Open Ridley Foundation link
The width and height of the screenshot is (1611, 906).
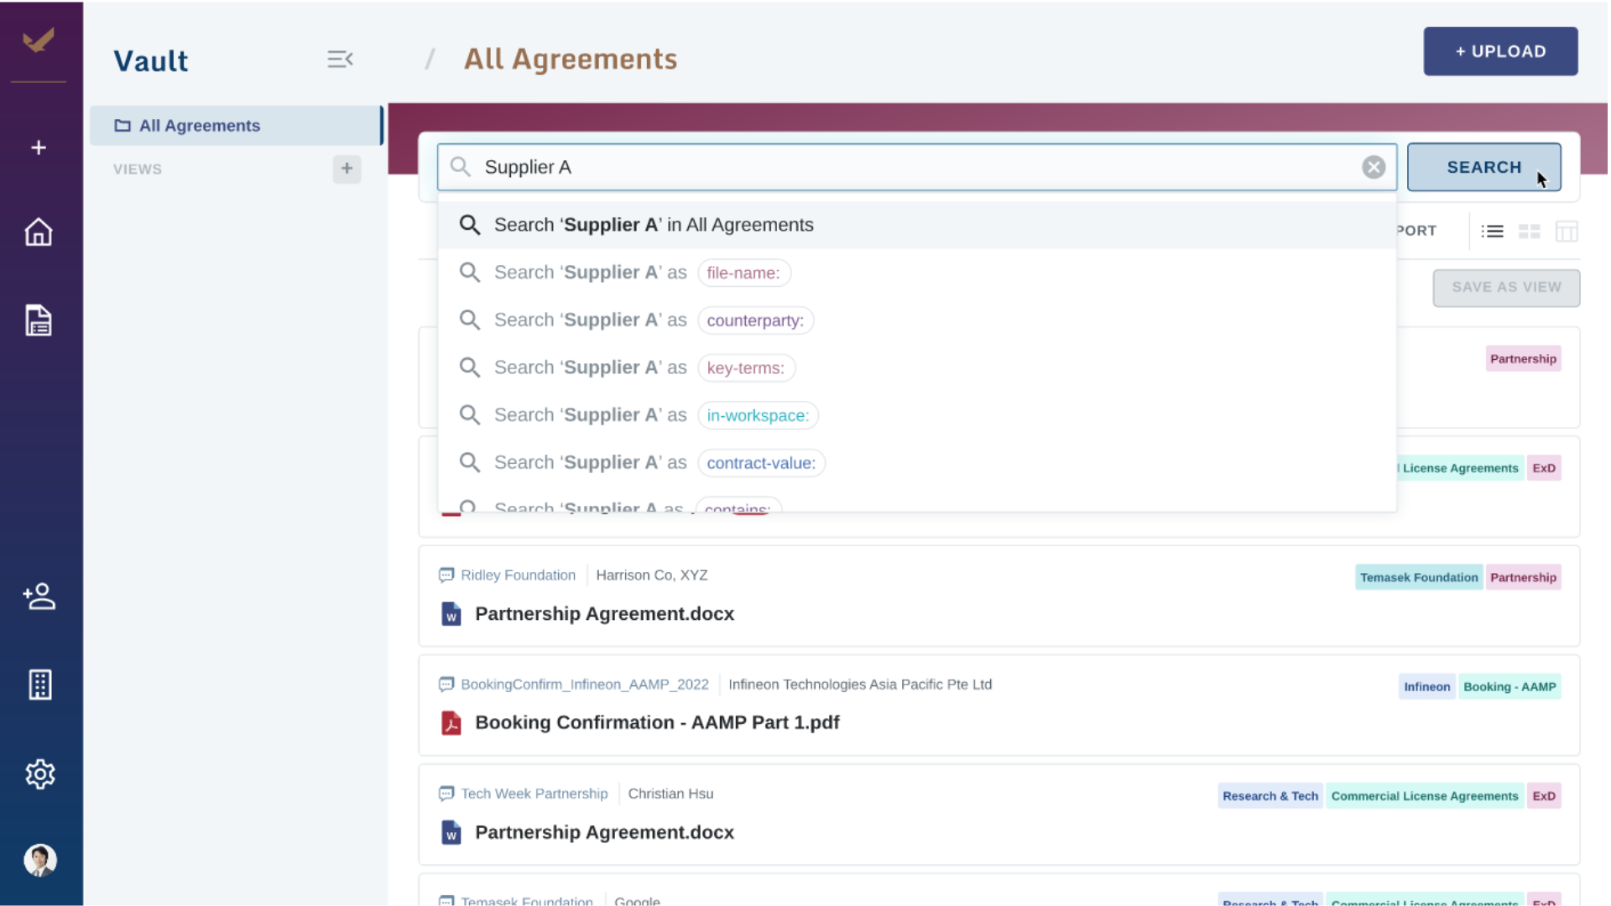518,575
